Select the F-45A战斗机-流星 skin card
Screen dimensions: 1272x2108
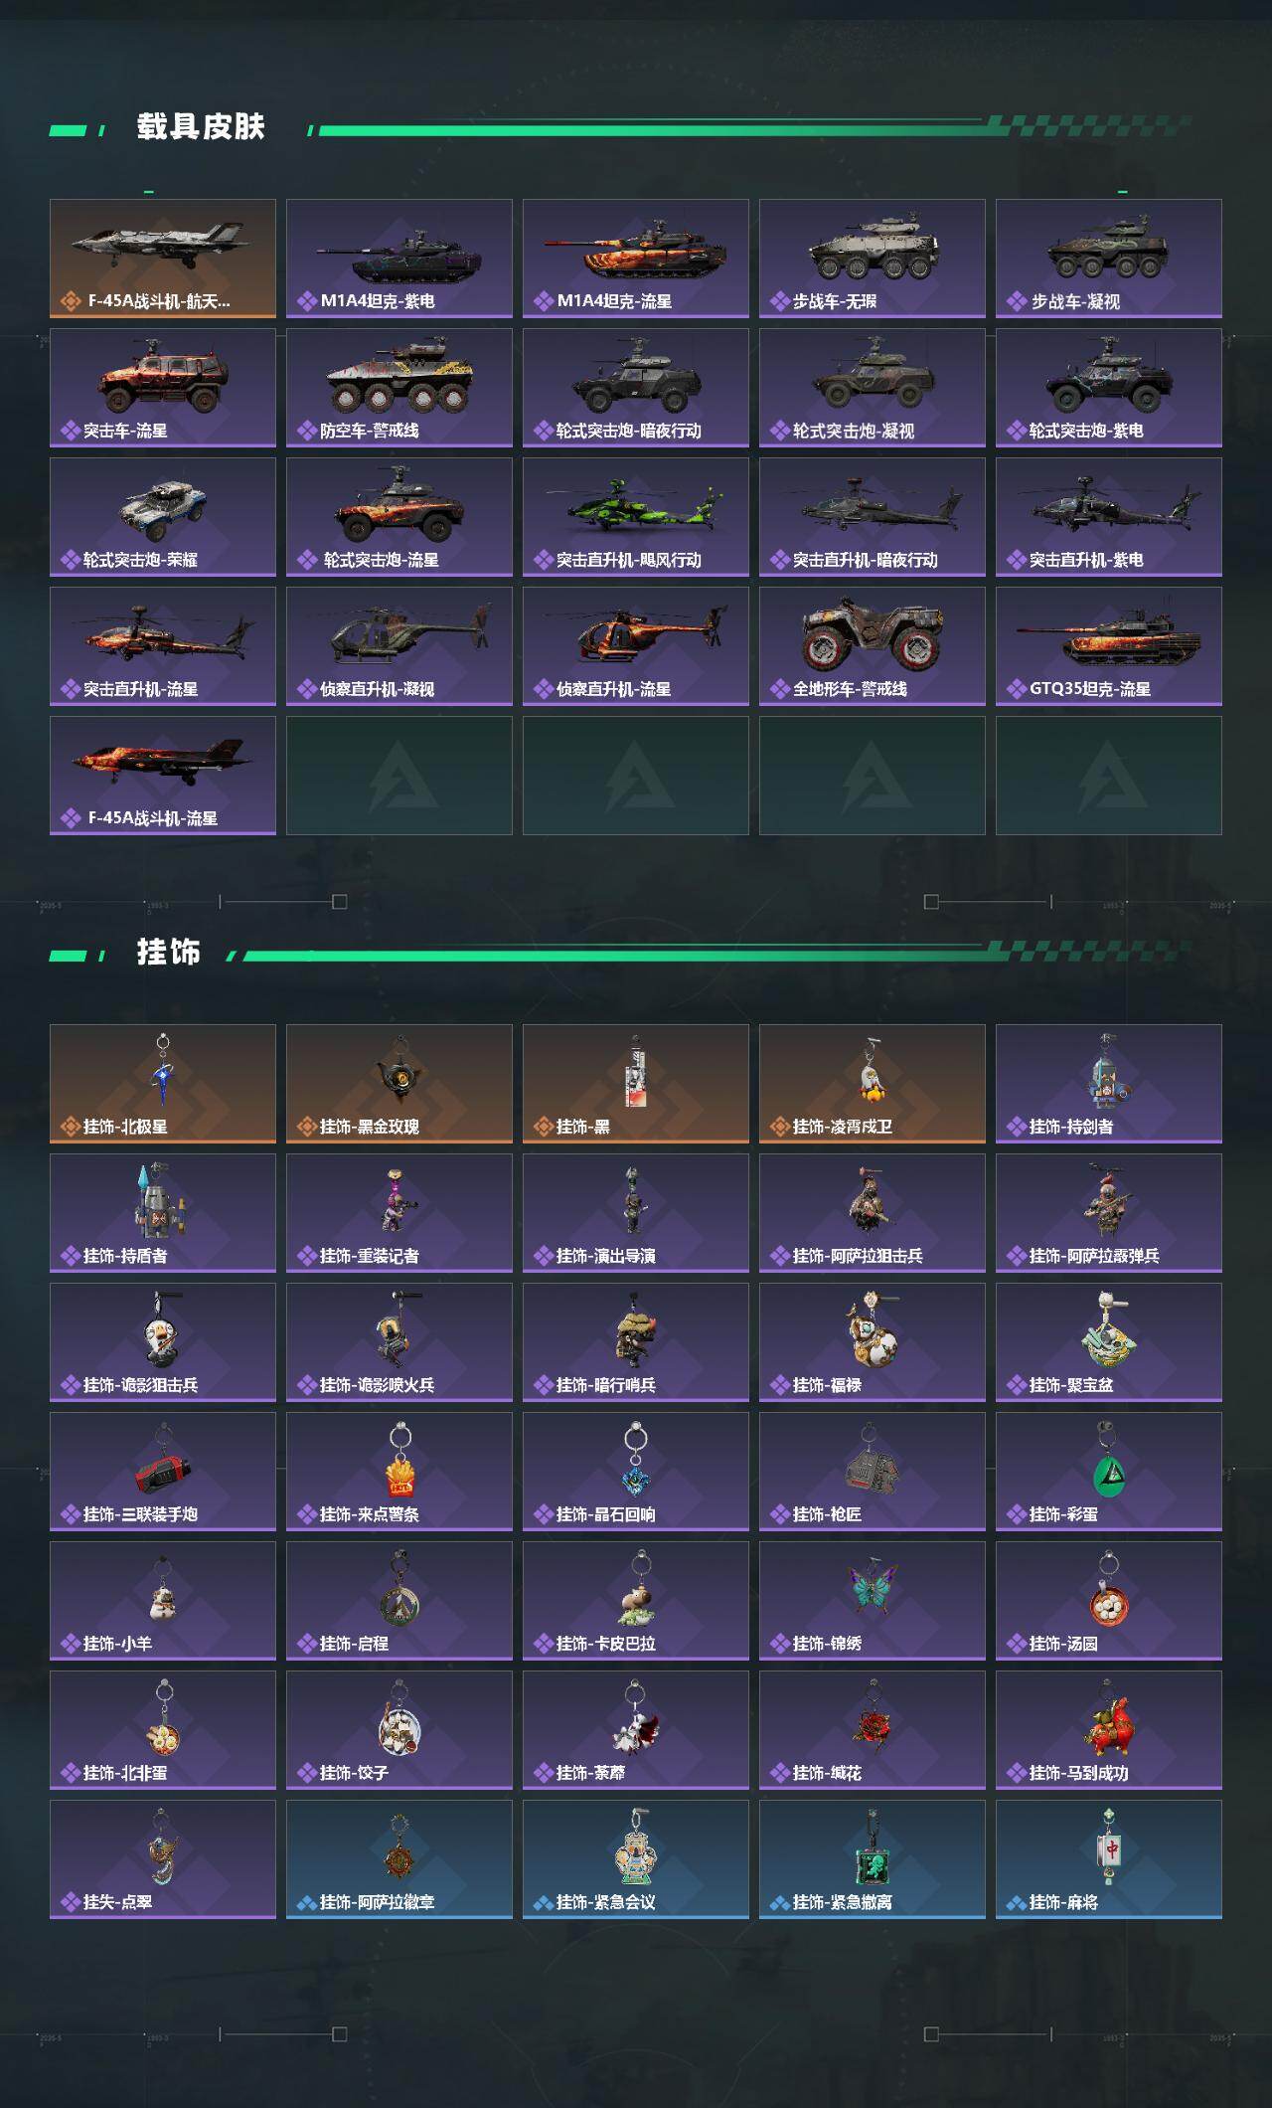163,776
